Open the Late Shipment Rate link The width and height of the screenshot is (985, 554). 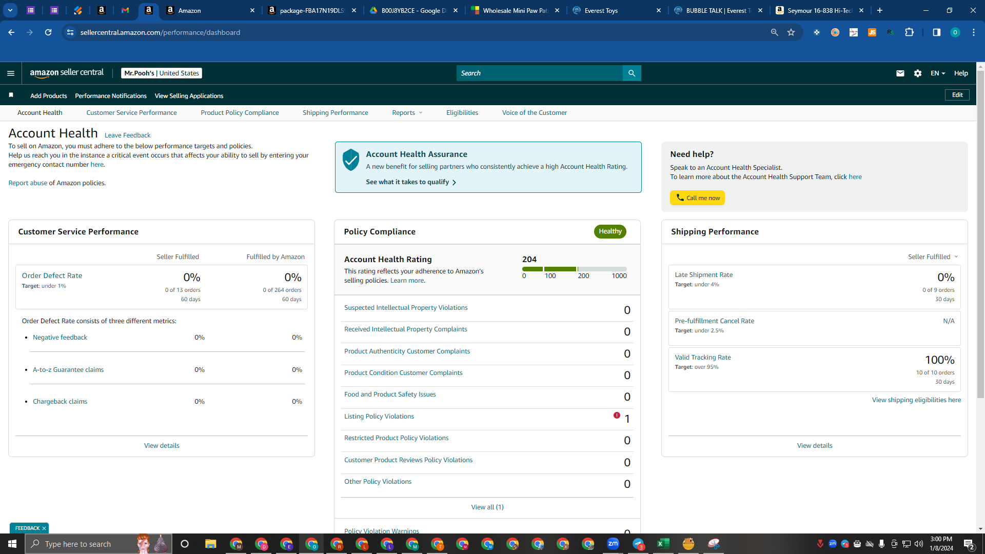(x=704, y=275)
